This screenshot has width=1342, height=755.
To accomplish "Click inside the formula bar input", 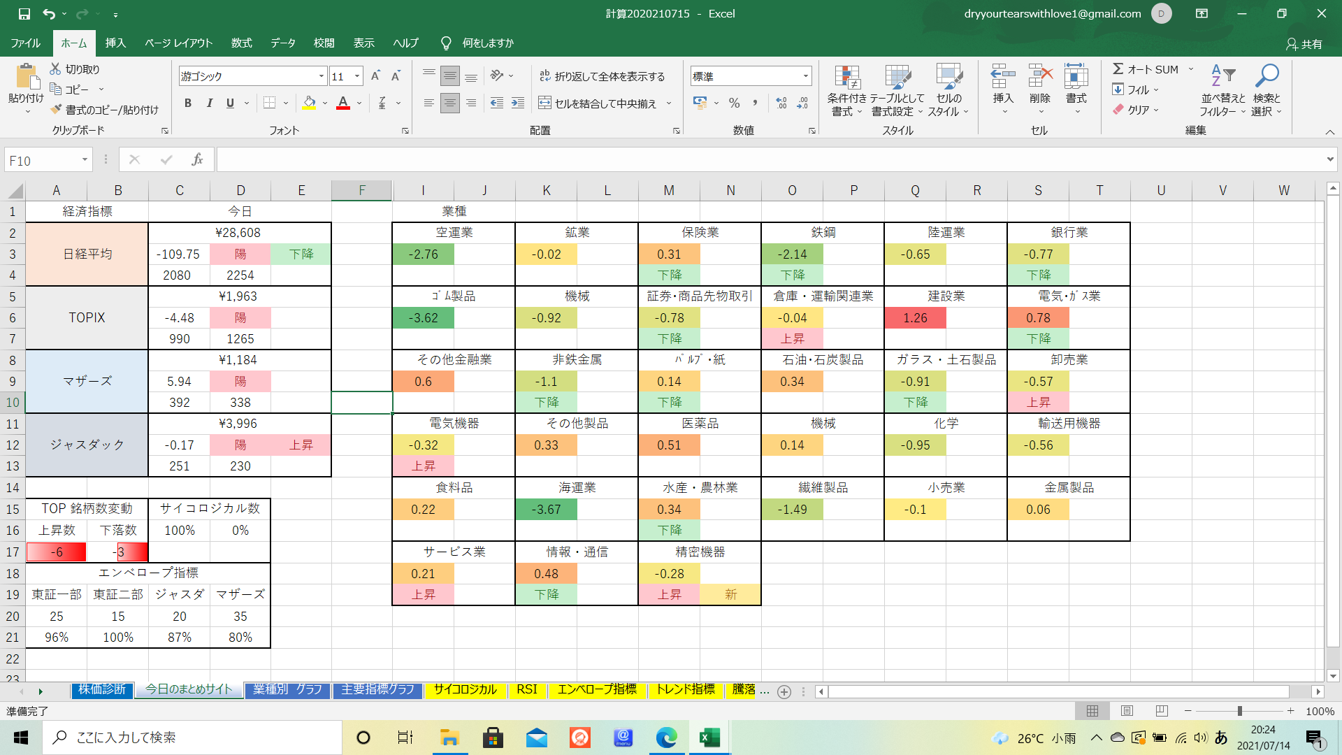I will coord(769,160).
